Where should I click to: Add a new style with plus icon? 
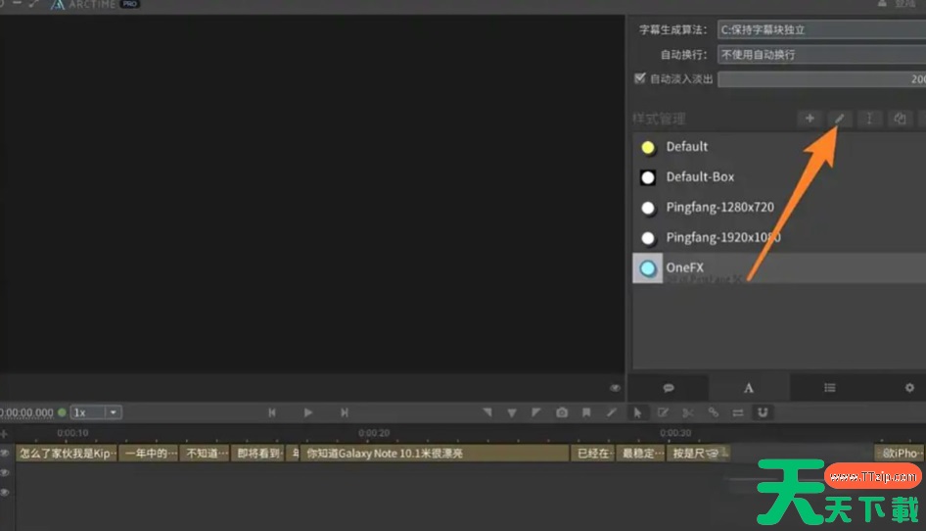coord(809,119)
